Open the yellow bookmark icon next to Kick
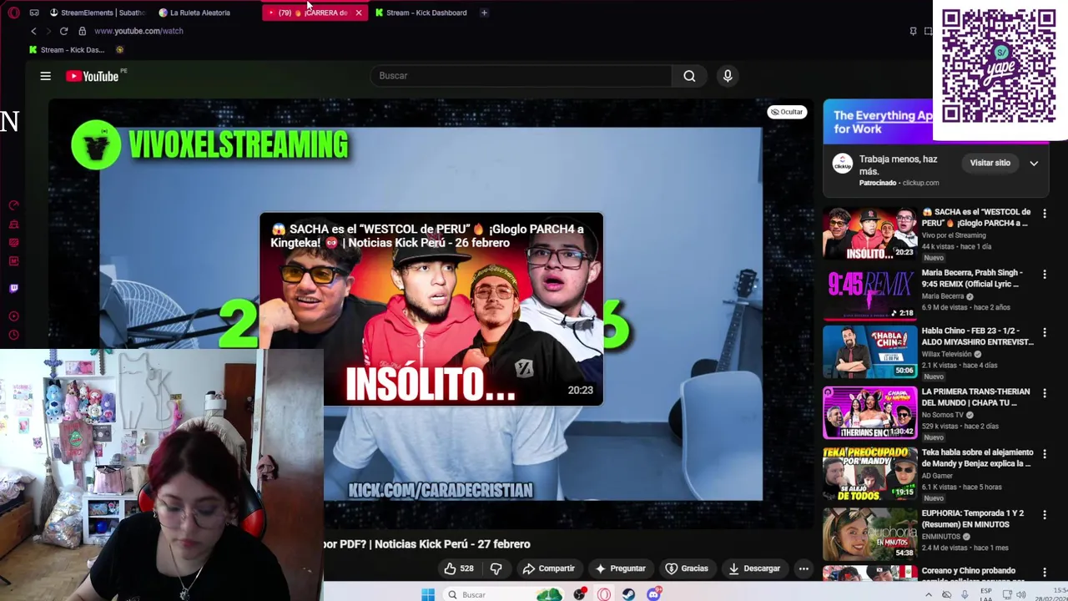This screenshot has width=1068, height=601. (119, 49)
